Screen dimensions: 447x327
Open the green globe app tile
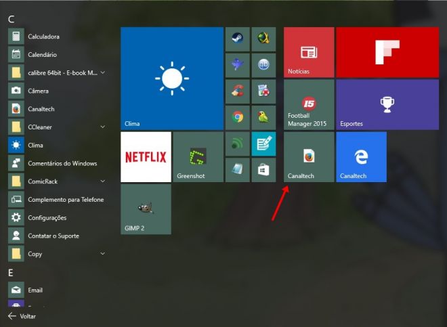263,39
